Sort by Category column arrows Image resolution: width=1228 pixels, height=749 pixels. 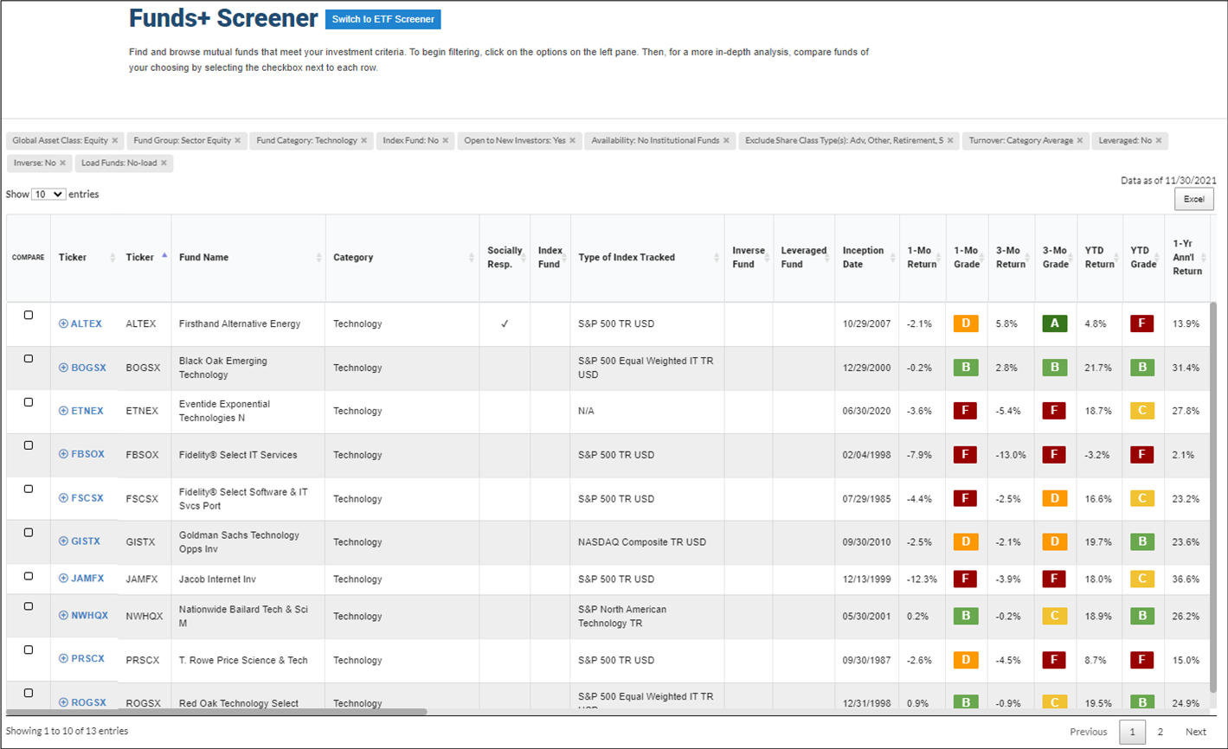[472, 258]
